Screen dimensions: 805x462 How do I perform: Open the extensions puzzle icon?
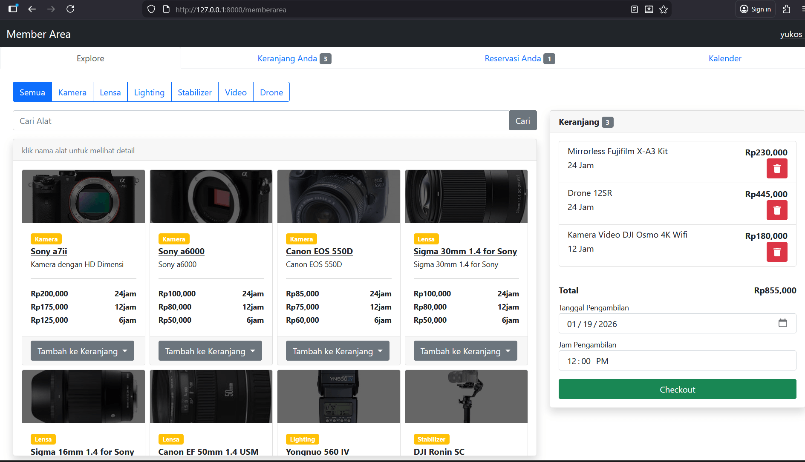(787, 9)
